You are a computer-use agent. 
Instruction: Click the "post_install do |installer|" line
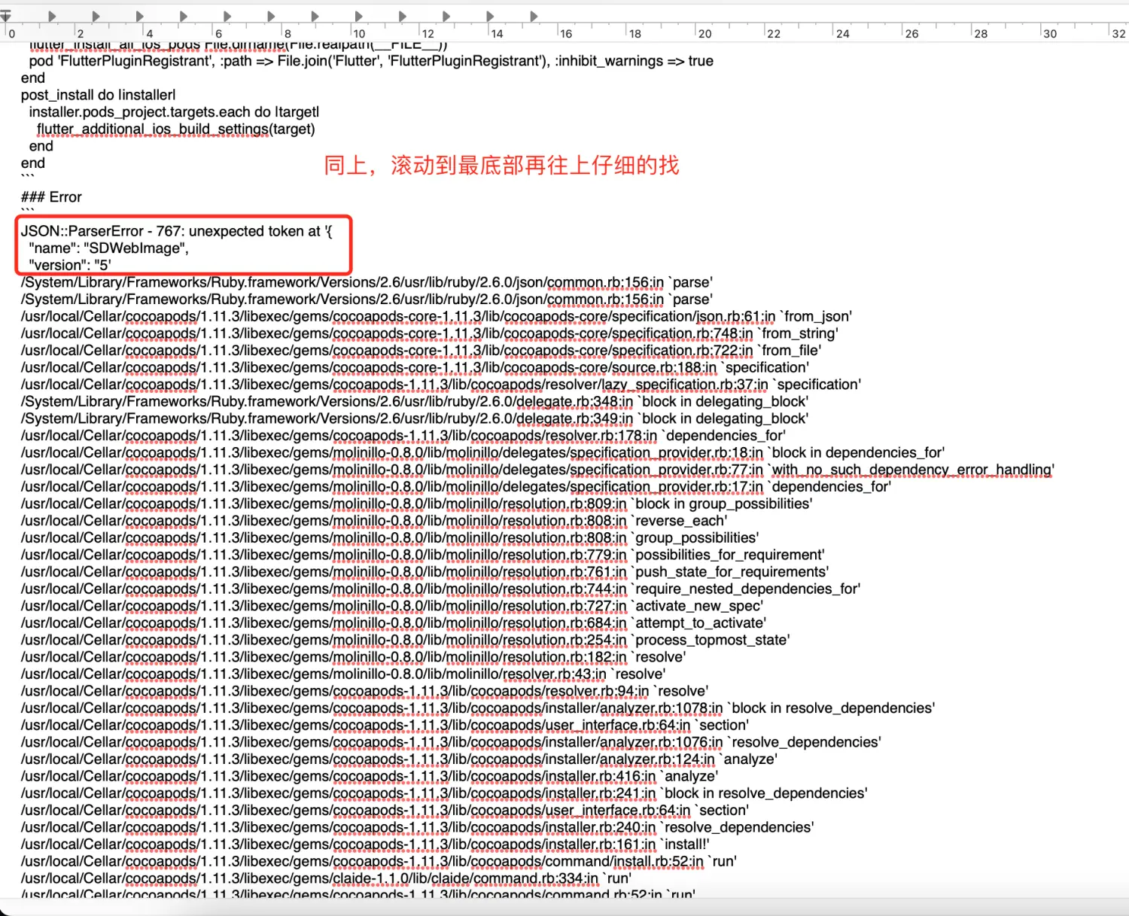(x=98, y=95)
